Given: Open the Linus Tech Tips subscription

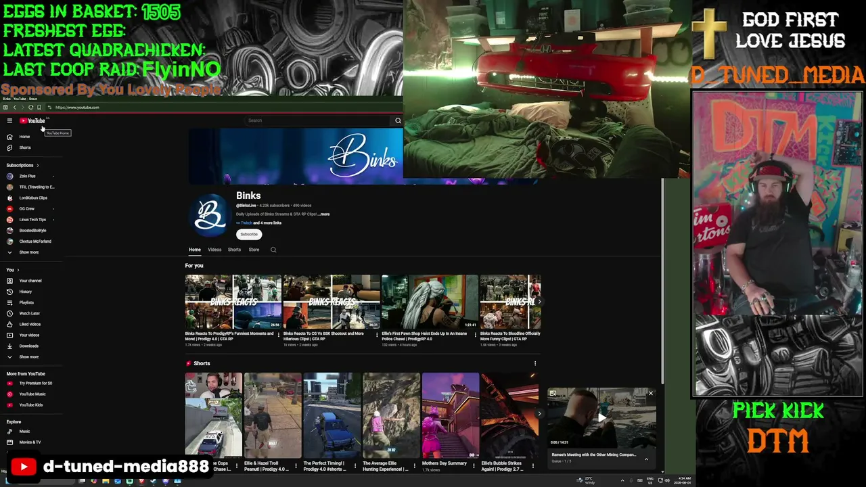Looking at the screenshot, I should 32,219.
